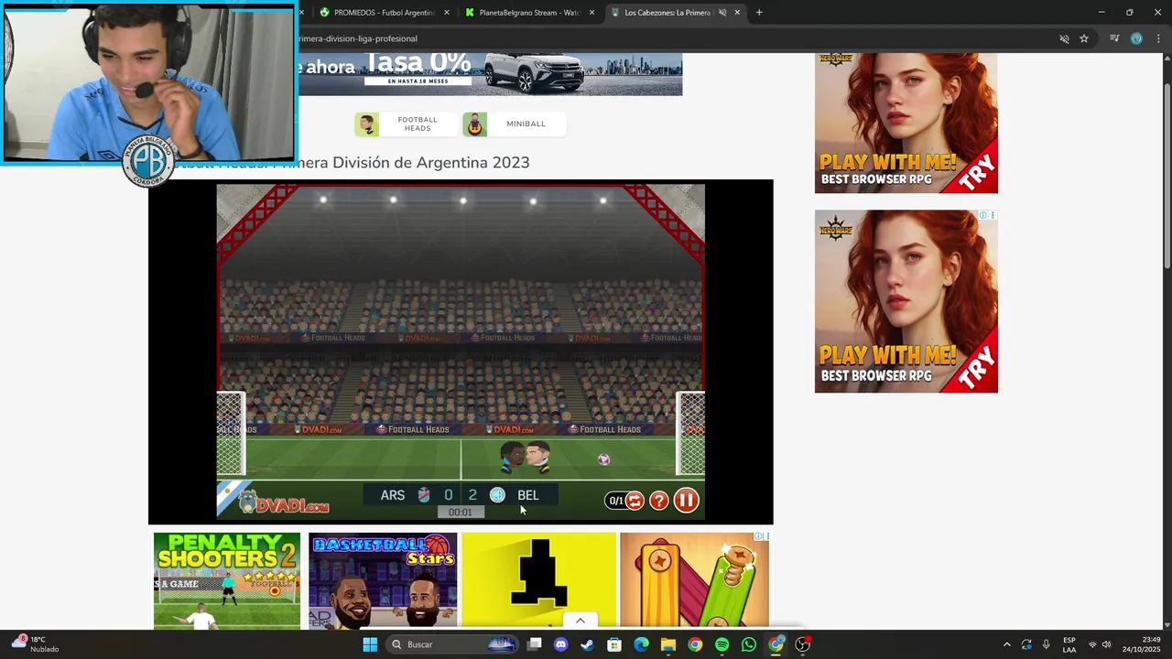The height and width of the screenshot is (659, 1172).
Task: Open the clock showing 23:49
Action: (1141, 644)
